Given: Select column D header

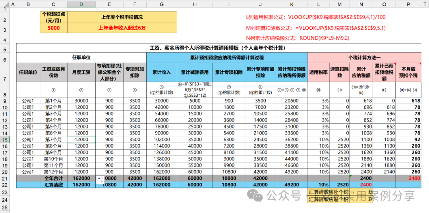Looking at the screenshot, I should coord(81,4).
